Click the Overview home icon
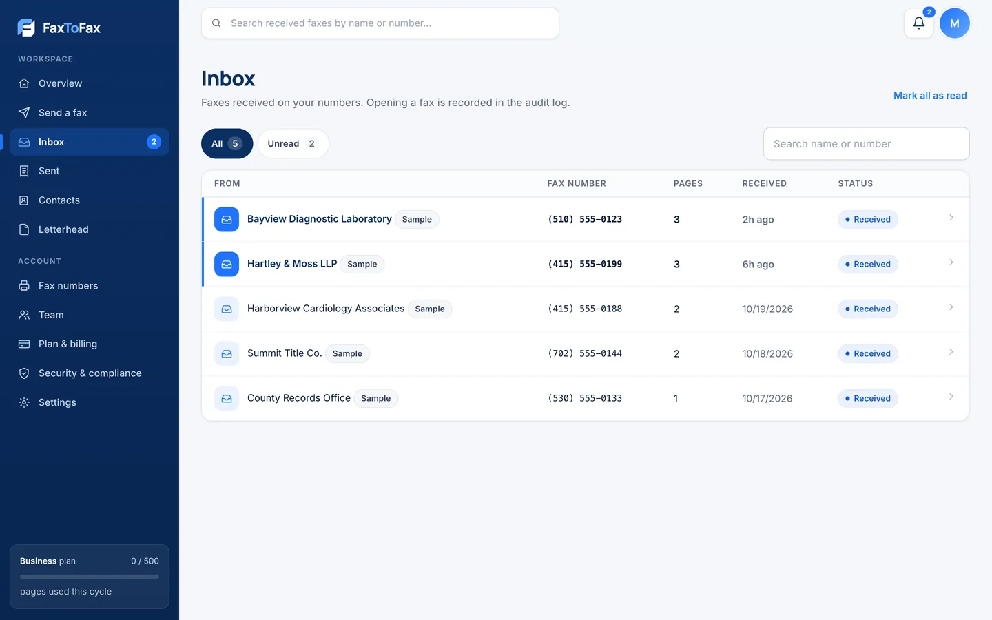Image resolution: width=992 pixels, height=620 pixels. click(x=24, y=83)
